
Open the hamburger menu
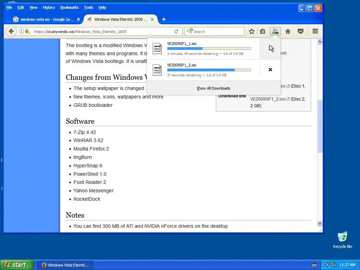point(315,31)
